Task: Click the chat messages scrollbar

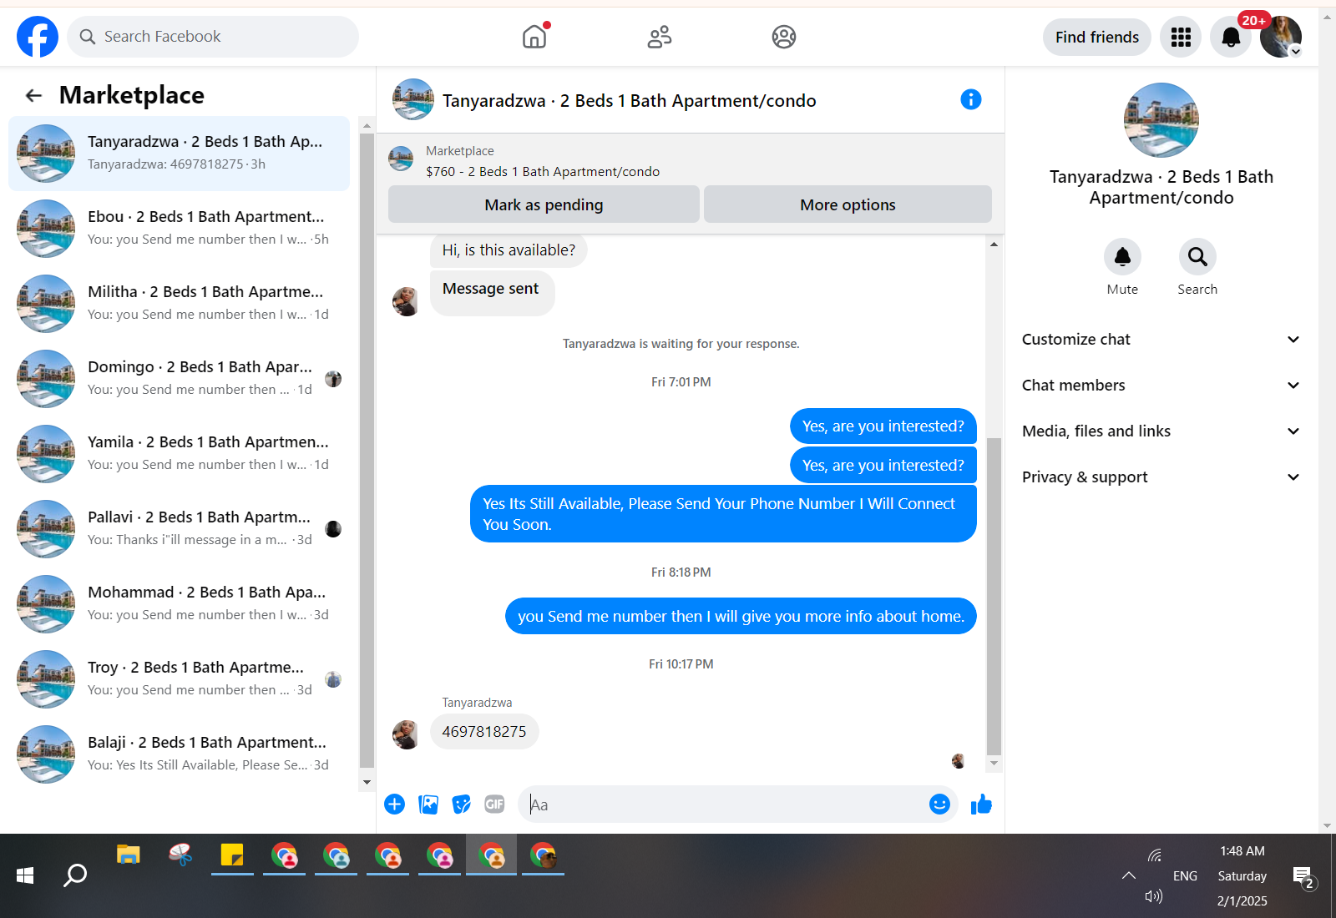Action: coord(994,597)
